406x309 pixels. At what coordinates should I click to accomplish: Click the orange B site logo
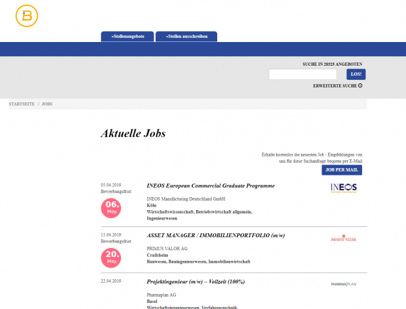[26, 16]
